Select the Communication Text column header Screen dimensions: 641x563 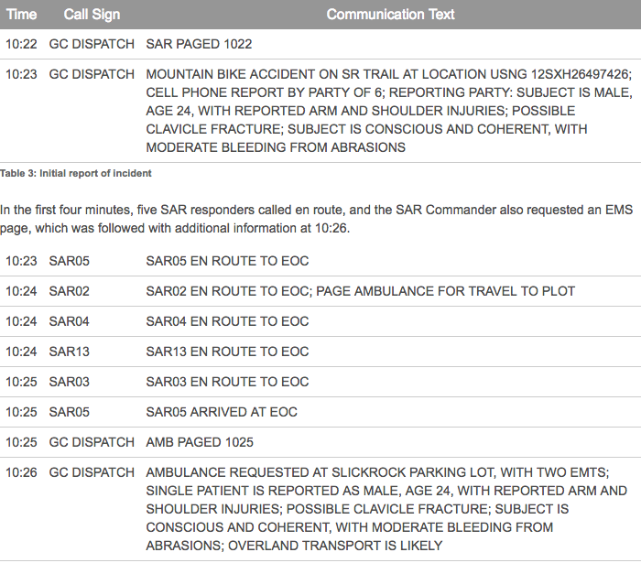click(390, 15)
